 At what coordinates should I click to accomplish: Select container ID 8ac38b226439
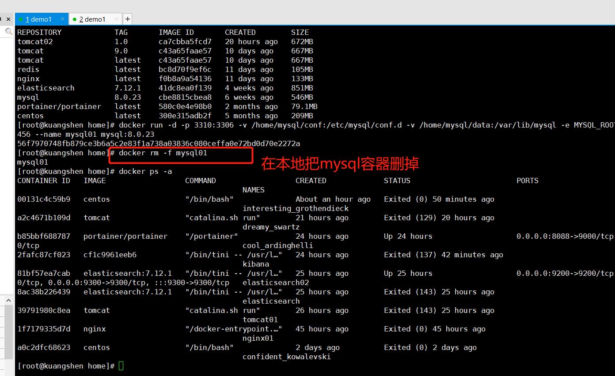[44, 292]
